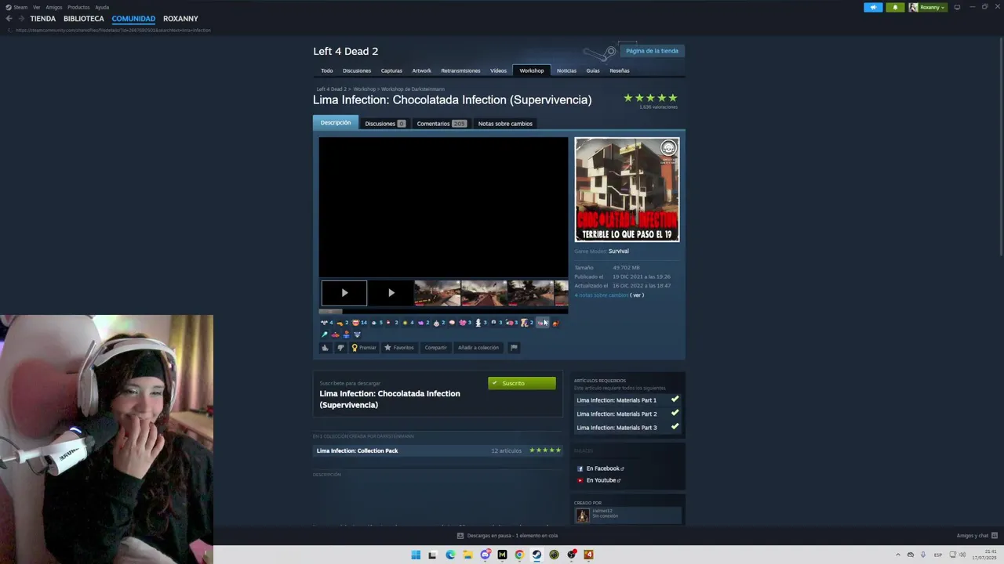Click the Premiar award button
Image resolution: width=1004 pixels, height=564 pixels.
364,348
